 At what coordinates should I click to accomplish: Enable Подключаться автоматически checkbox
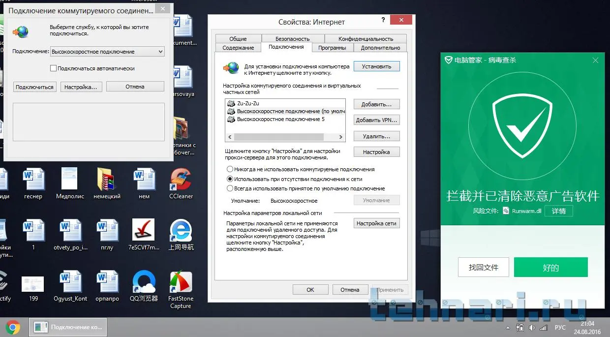click(54, 68)
